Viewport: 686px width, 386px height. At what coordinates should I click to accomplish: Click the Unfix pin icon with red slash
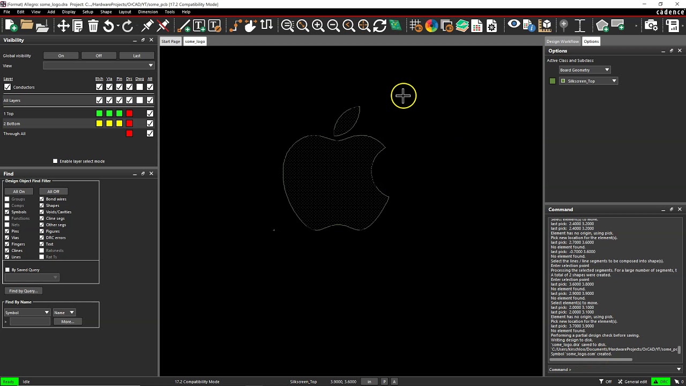163,25
